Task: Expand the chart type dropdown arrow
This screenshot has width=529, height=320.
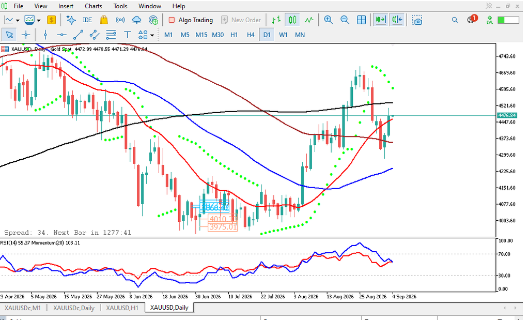Action: [18, 21]
